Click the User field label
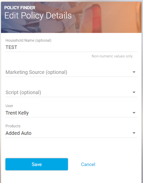Screen dimensions: 143x183 pos(9,106)
